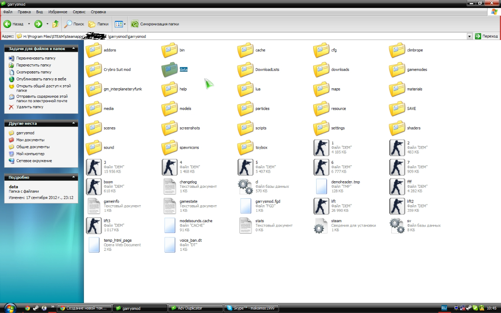Select the cl database file gear icon
The width and height of the screenshot is (501, 313).
click(245, 186)
